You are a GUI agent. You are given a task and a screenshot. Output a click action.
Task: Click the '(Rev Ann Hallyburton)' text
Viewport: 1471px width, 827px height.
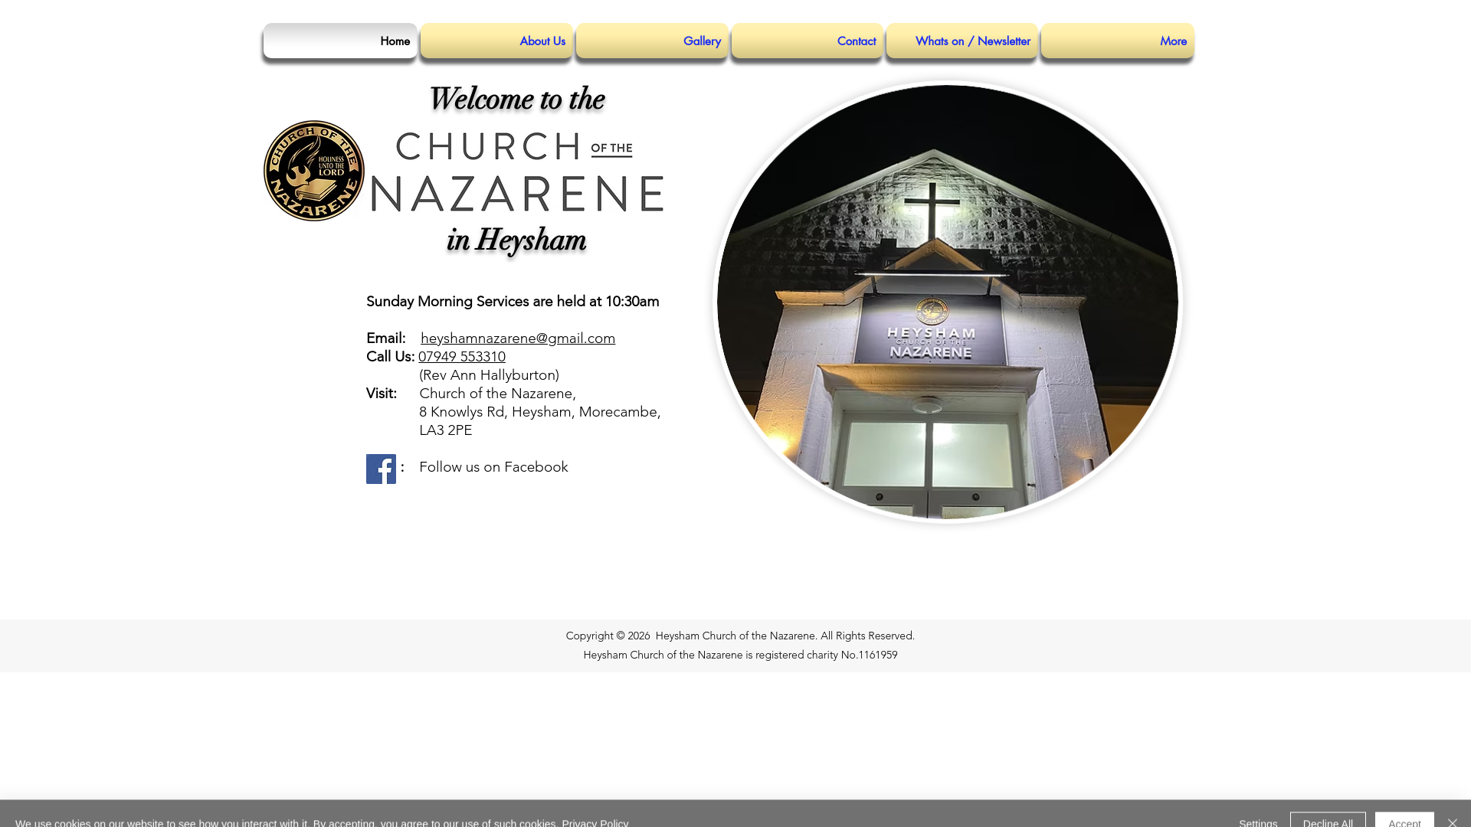click(489, 374)
